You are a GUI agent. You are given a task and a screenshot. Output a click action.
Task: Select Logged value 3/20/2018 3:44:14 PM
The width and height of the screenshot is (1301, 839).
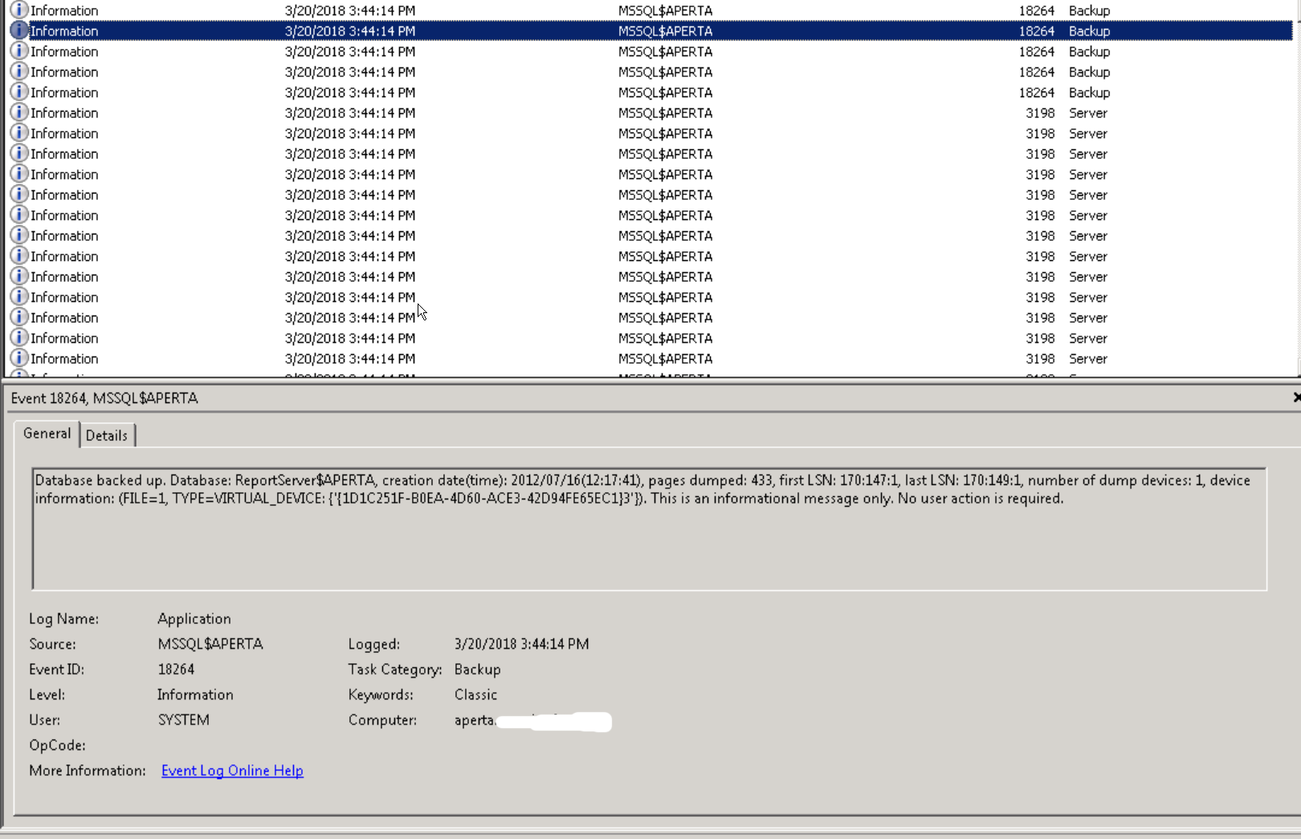point(521,644)
